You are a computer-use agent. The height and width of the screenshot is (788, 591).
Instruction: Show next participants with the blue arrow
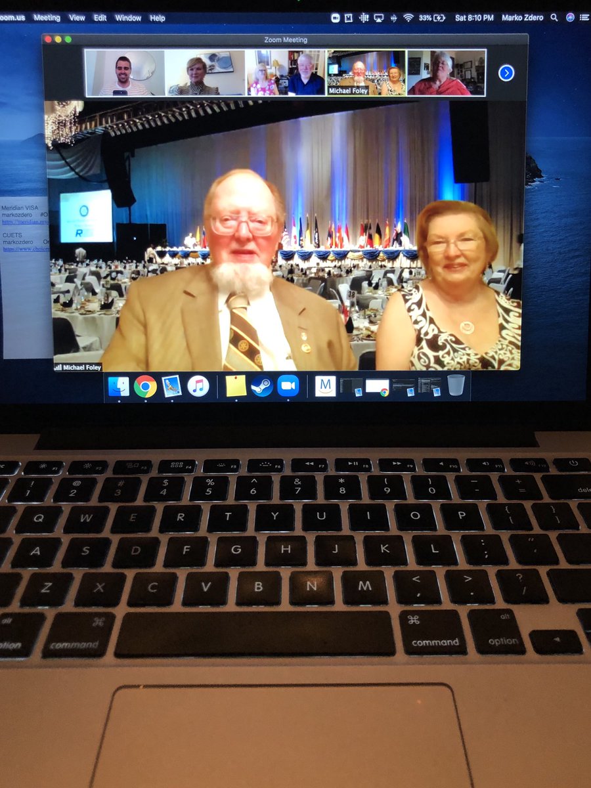coord(506,73)
